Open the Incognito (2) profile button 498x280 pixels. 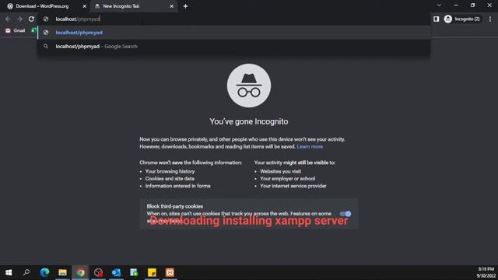(x=462, y=19)
